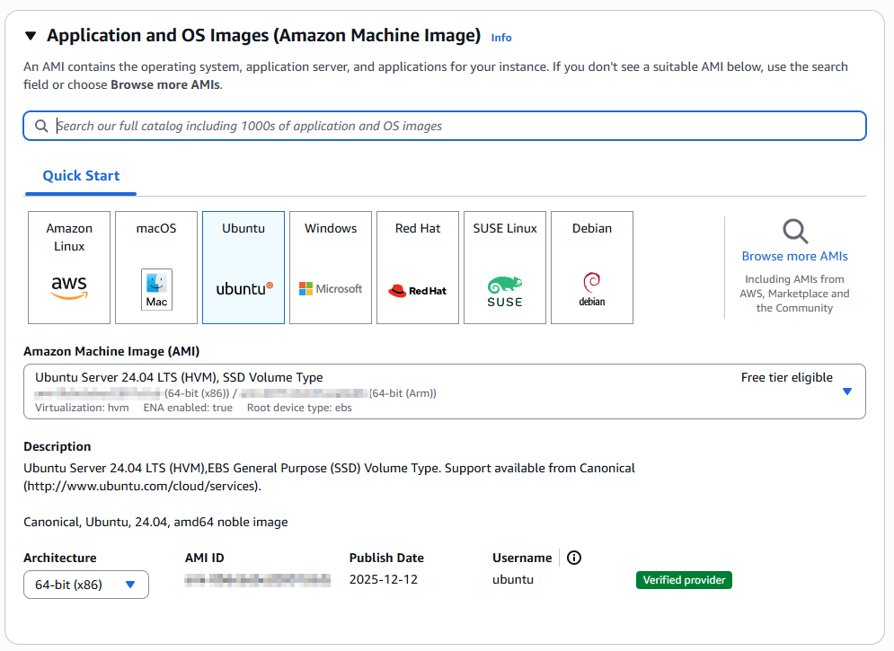Screen dimensions: 894x651
Task: Collapse the Application and OS Images section
Action: coord(31,35)
